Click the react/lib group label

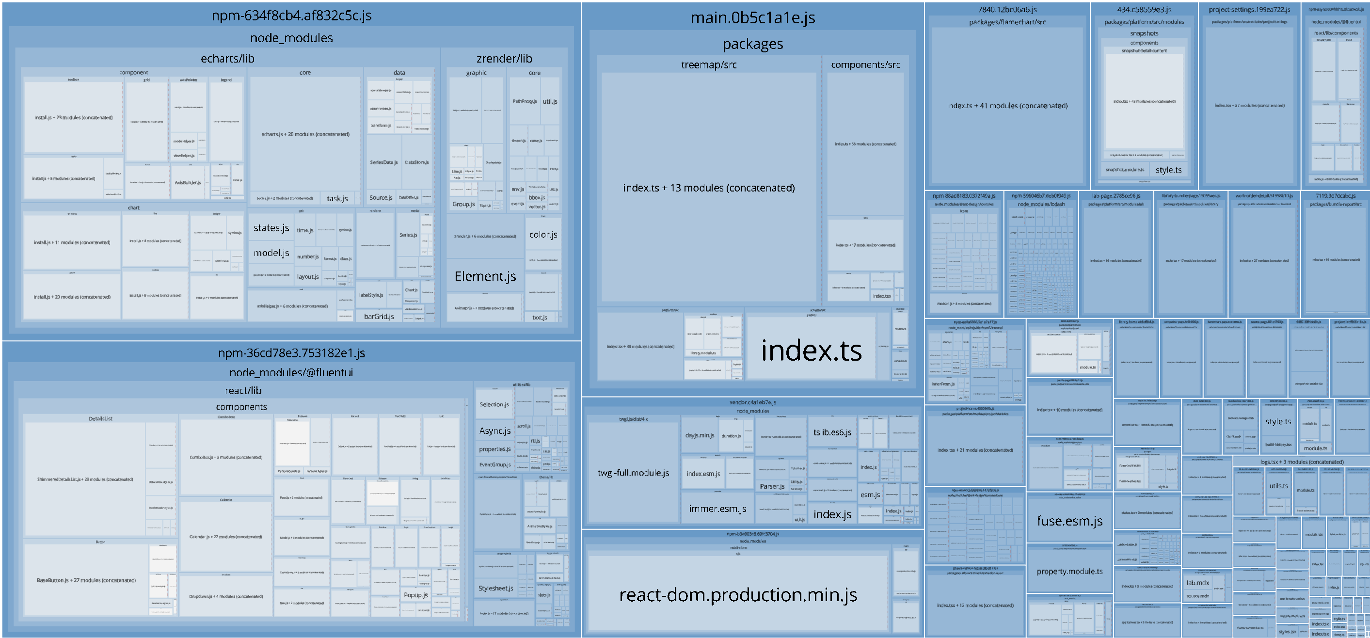[x=243, y=390]
